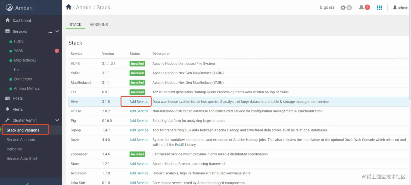Click the Description column header
The height and width of the screenshot is (185, 411).
pyautogui.click(x=161, y=54)
